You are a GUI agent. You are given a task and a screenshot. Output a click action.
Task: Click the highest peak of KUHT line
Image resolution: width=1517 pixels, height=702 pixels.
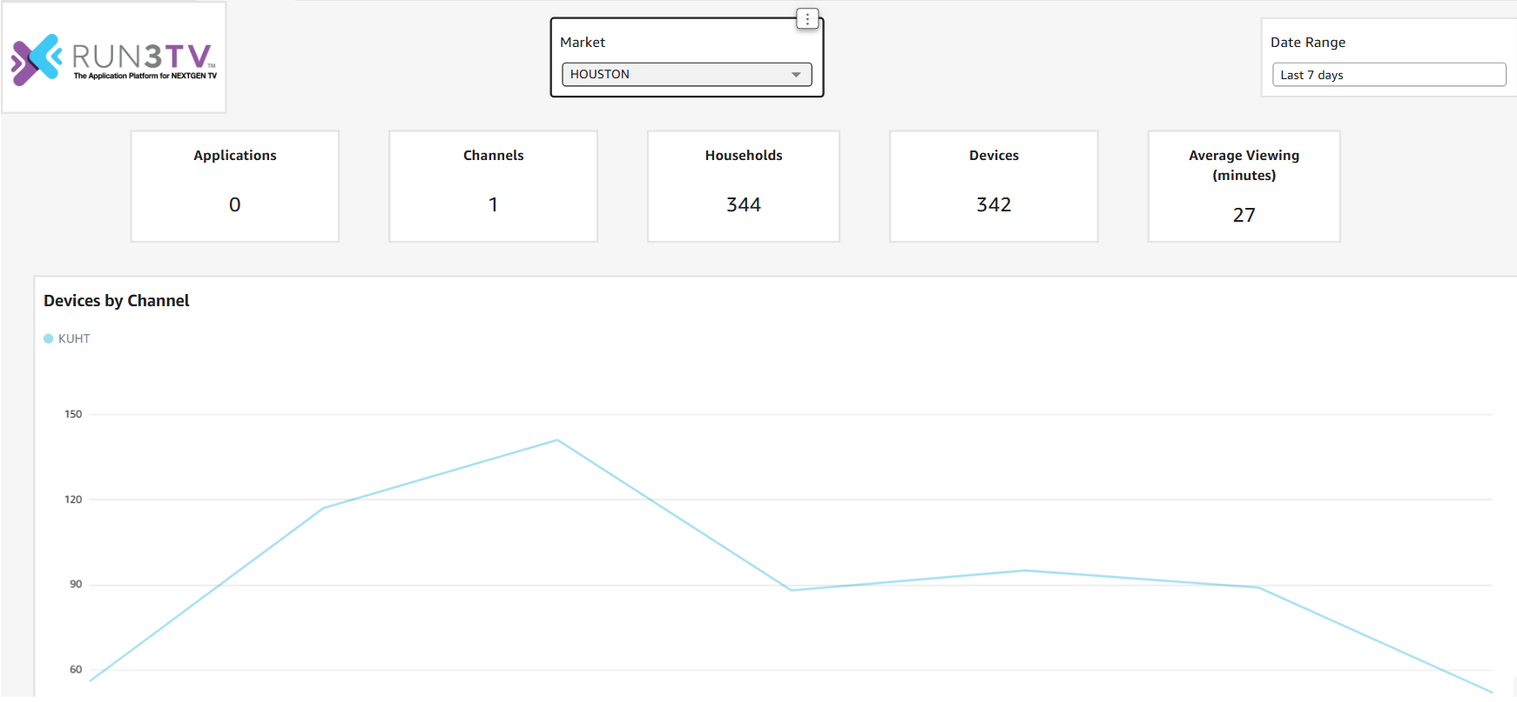click(557, 441)
